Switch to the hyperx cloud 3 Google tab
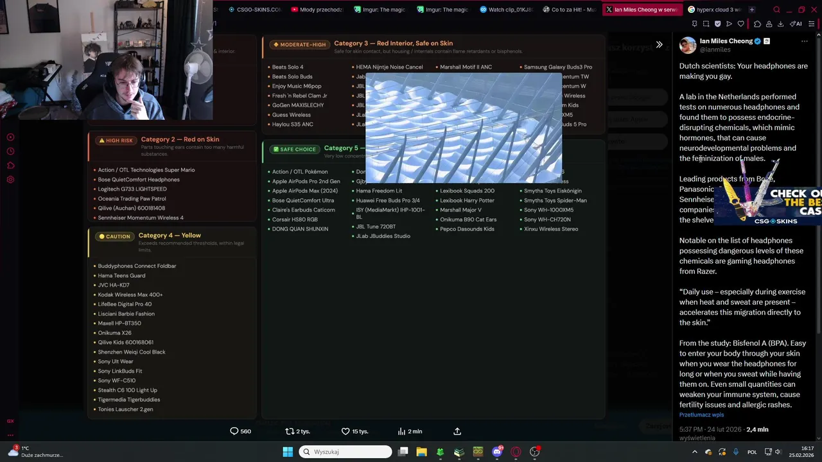The image size is (822, 462). pos(714,10)
